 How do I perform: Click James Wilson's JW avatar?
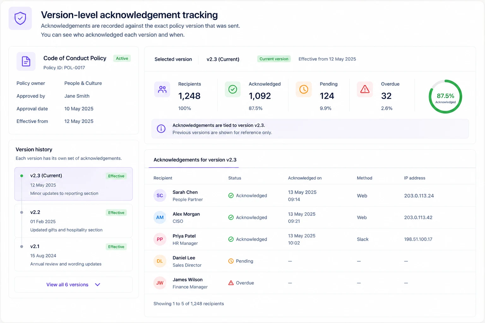tap(160, 283)
